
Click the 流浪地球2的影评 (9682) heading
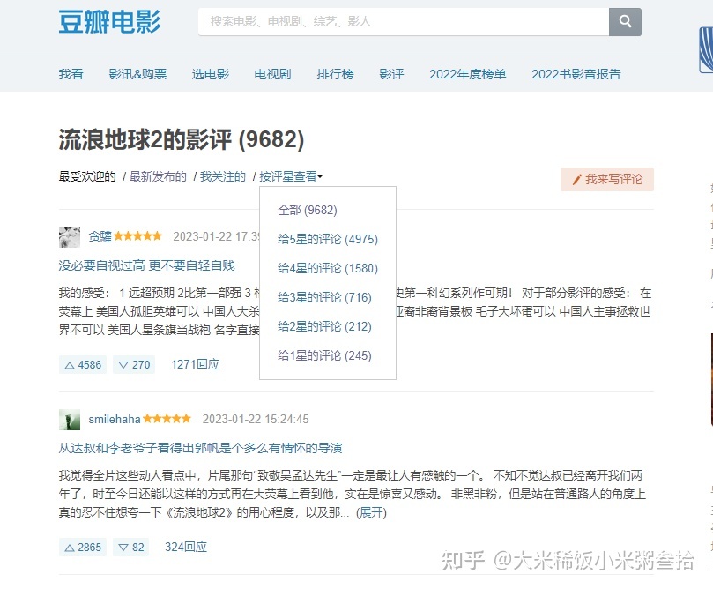click(182, 139)
